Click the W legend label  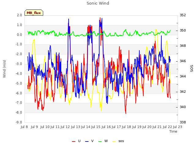[106, 141]
